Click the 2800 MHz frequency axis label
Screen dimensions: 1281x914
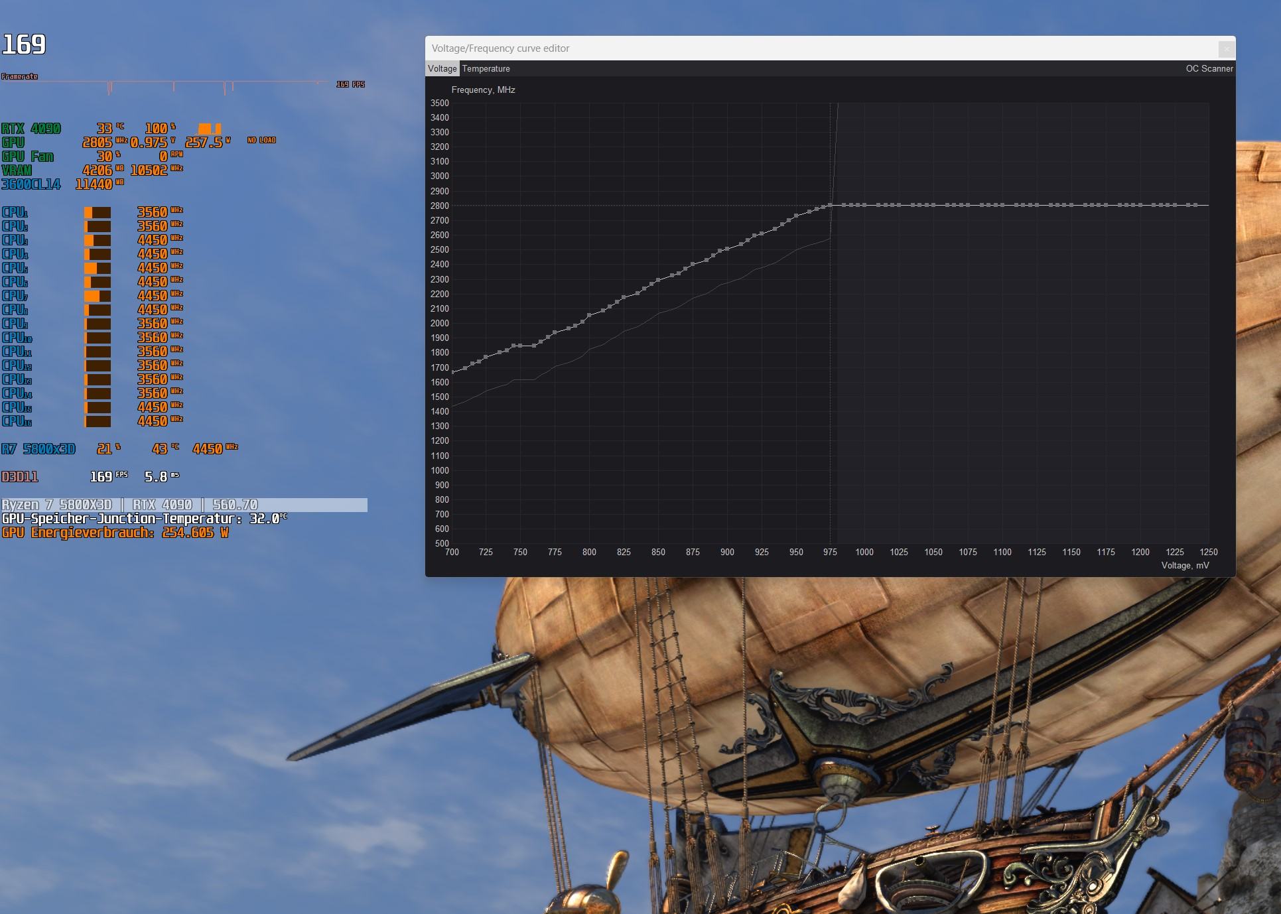(439, 206)
